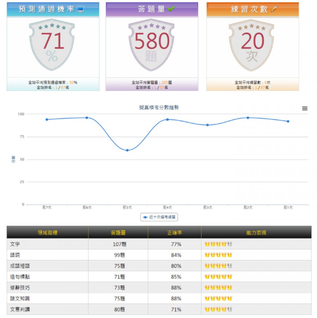Click the monitor icon beside 預測通過機率

(81, 10)
